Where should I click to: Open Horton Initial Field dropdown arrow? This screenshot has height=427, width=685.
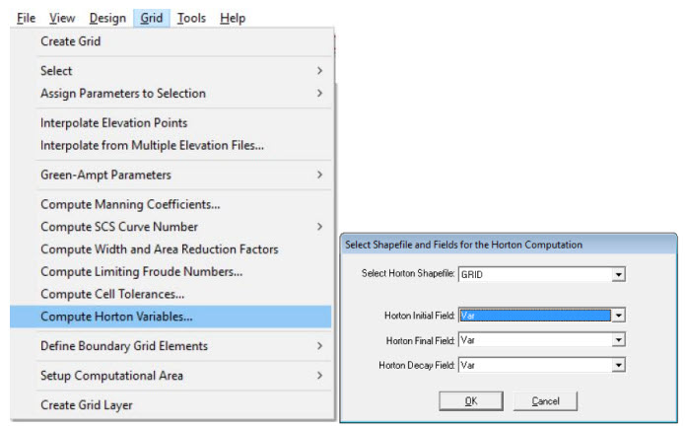618,316
